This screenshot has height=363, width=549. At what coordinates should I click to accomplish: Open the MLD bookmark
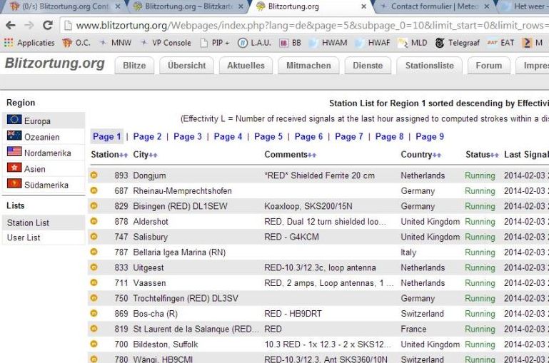(x=413, y=43)
